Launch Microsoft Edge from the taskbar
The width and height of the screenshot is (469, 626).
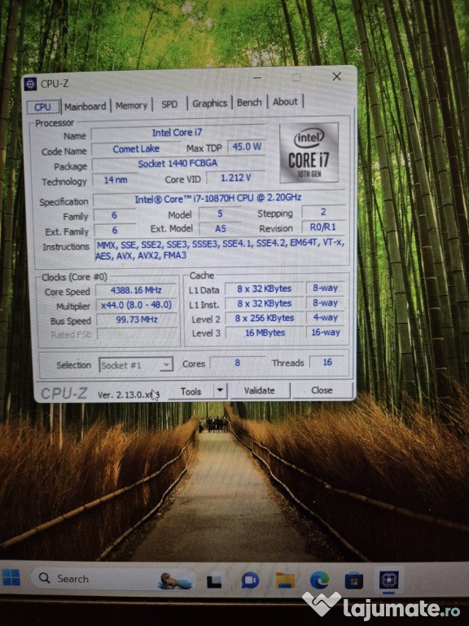pos(319,580)
